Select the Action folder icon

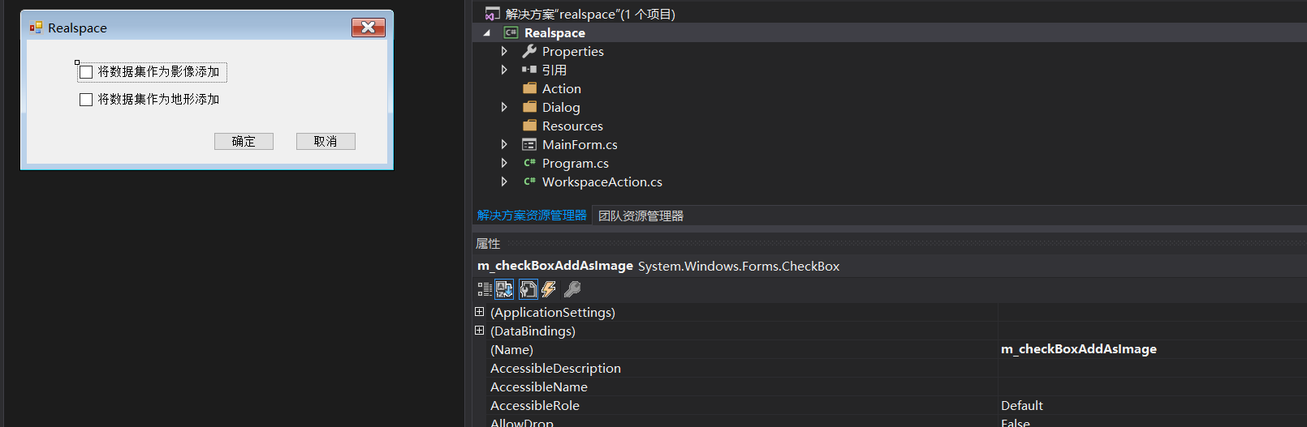pos(530,88)
